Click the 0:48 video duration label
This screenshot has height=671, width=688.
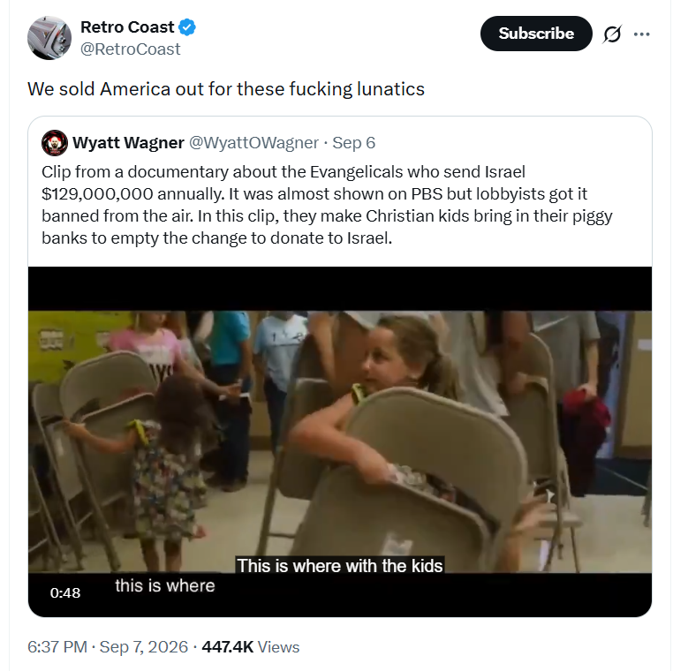65,593
